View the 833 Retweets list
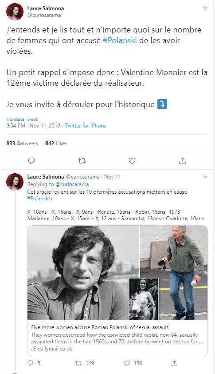Viewport: 215px width, 374px height. (22, 143)
